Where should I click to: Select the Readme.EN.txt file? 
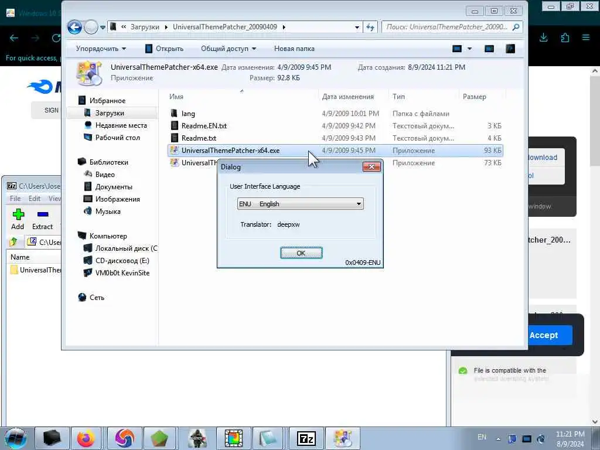335,125
